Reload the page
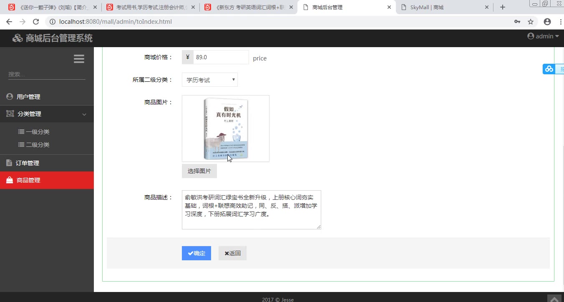This screenshot has width=564, height=302. 36,22
